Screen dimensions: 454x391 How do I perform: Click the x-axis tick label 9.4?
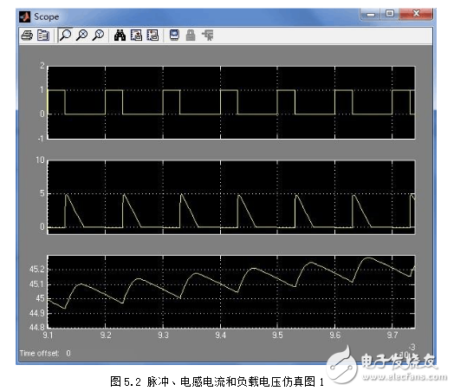(220, 336)
